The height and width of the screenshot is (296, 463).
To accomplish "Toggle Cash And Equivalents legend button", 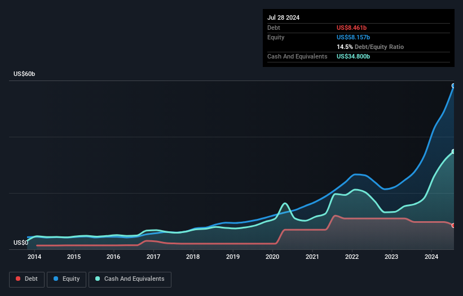I will coord(130,279).
